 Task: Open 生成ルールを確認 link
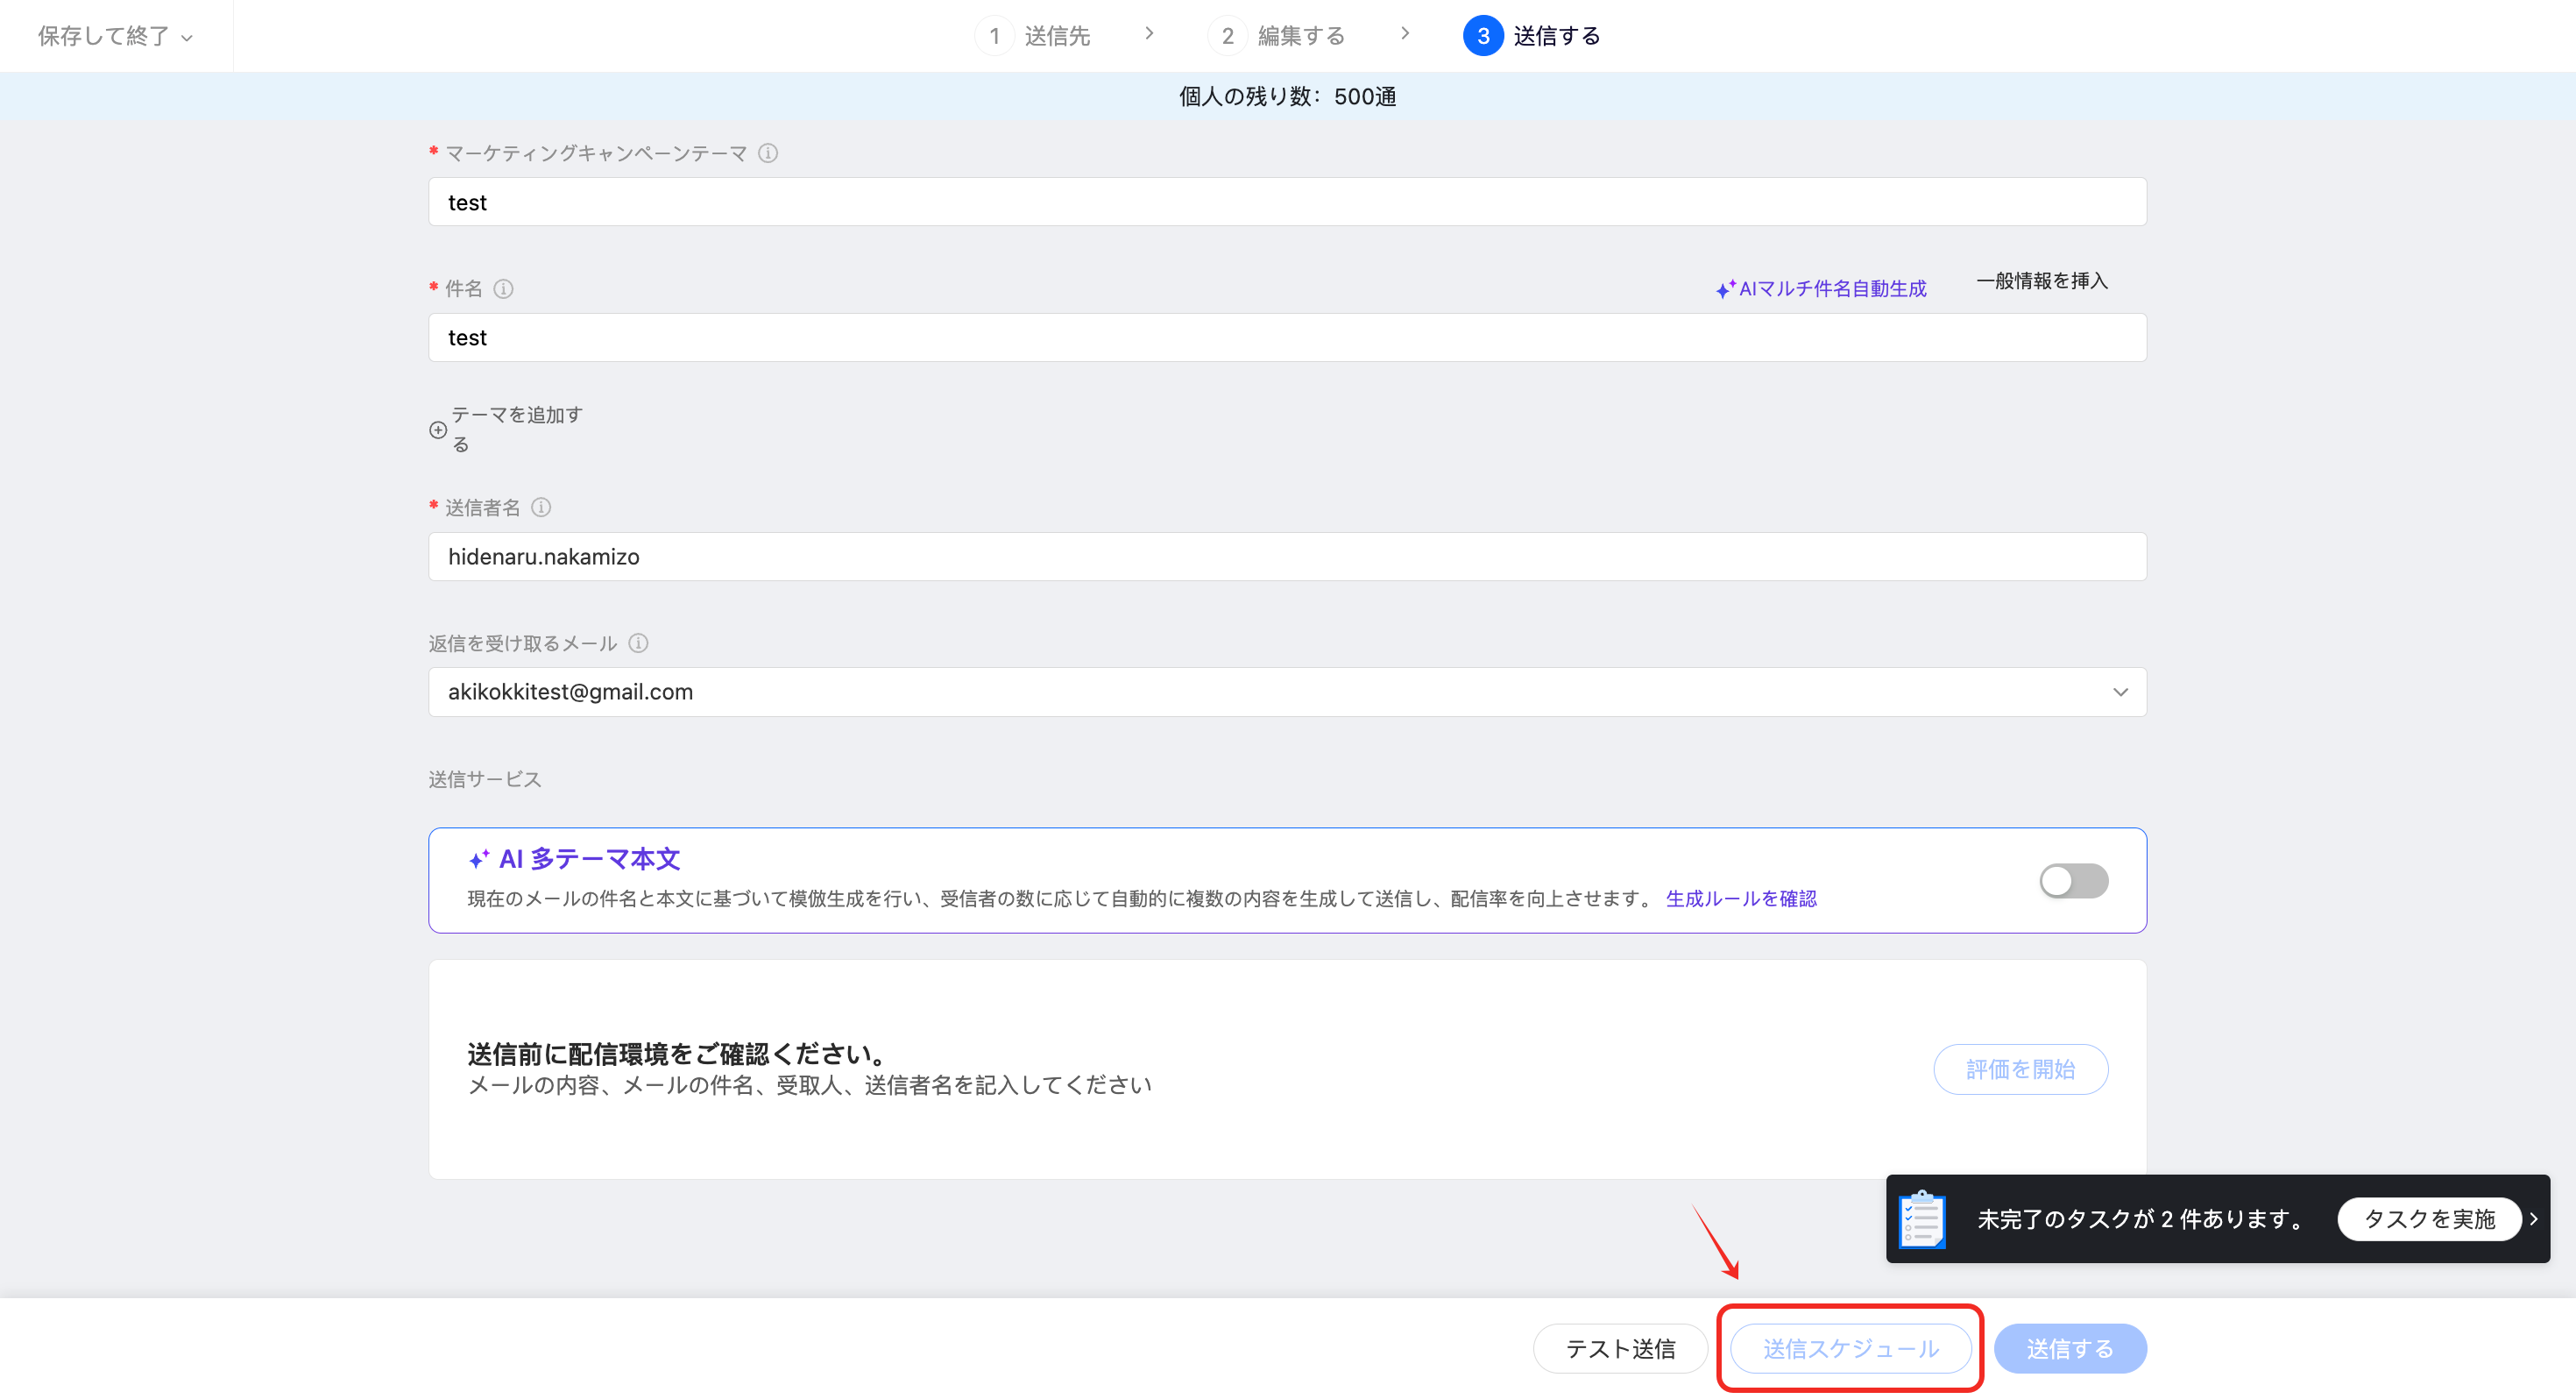click(1741, 898)
